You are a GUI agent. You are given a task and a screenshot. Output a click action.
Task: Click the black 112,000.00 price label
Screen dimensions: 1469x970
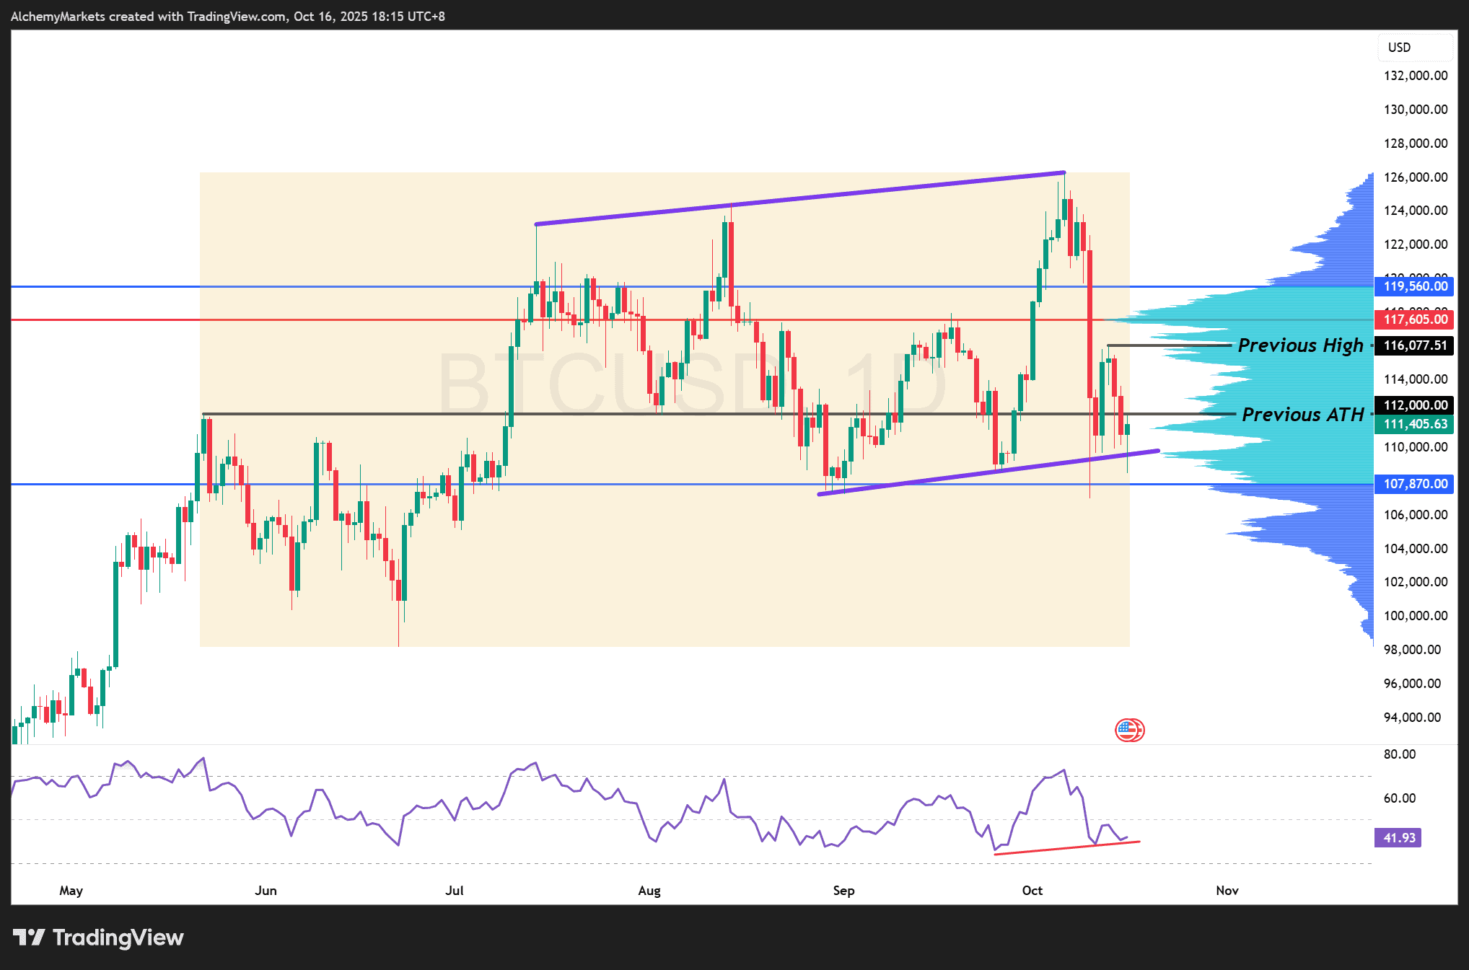pos(1414,405)
